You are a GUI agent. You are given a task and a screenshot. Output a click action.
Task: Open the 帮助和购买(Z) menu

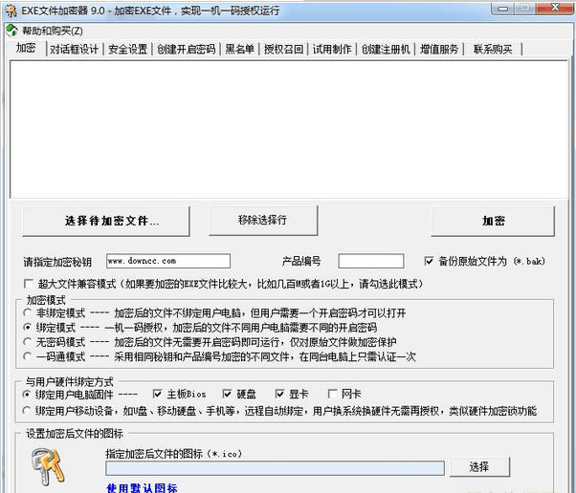click(x=53, y=32)
